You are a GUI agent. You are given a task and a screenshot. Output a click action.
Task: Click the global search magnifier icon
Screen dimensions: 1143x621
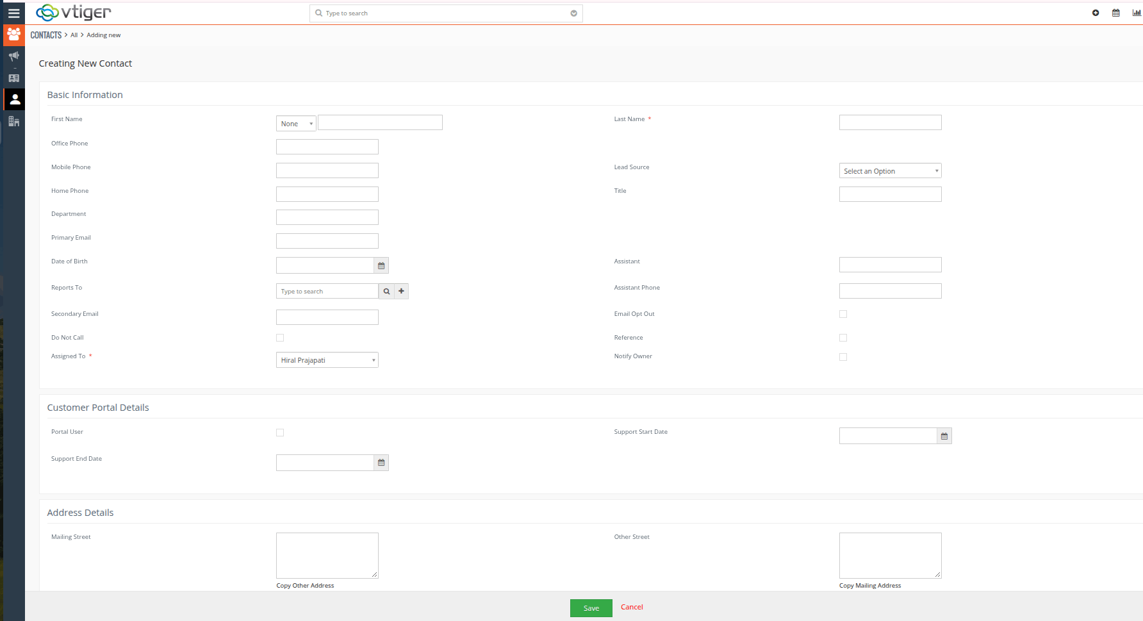[x=318, y=13]
